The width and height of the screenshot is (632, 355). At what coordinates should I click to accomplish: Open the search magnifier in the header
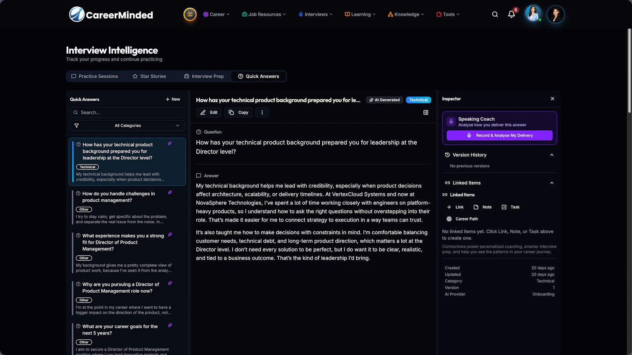tap(495, 14)
